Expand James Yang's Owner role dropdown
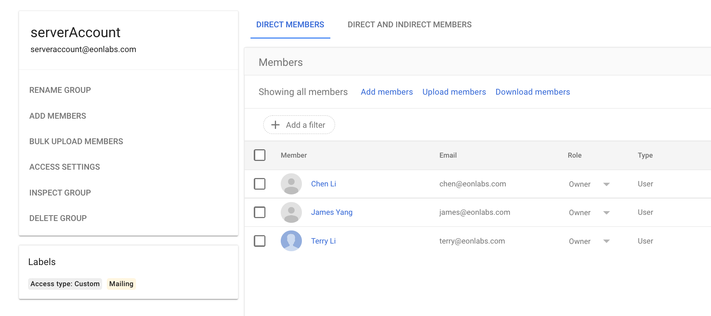The height and width of the screenshot is (316, 711). tap(606, 213)
